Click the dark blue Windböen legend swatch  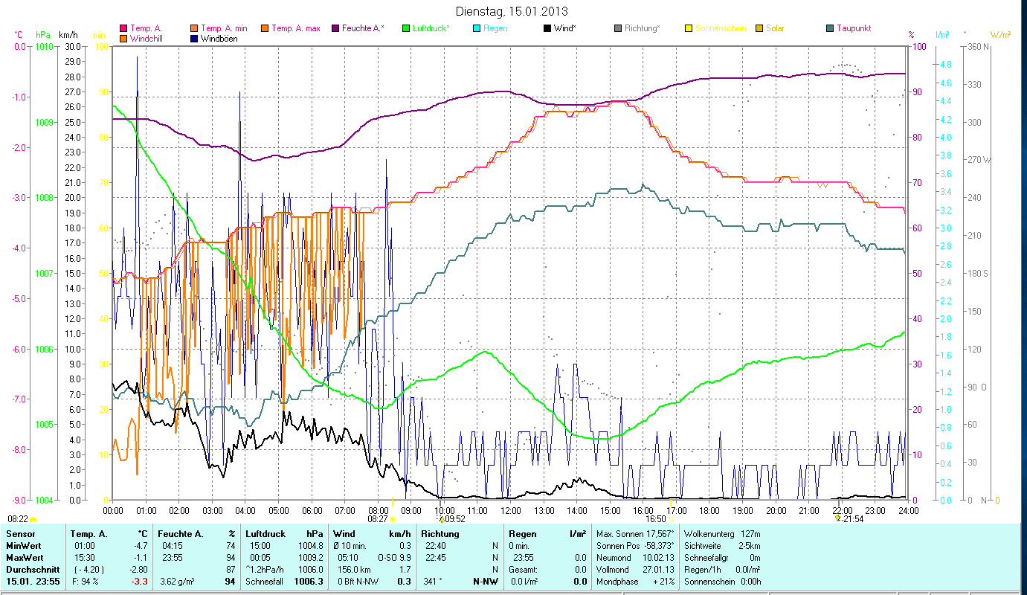(194, 38)
